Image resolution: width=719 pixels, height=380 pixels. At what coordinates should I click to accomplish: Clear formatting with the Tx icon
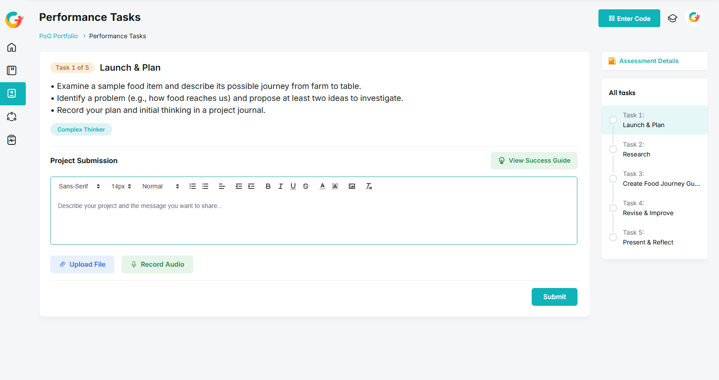point(369,186)
